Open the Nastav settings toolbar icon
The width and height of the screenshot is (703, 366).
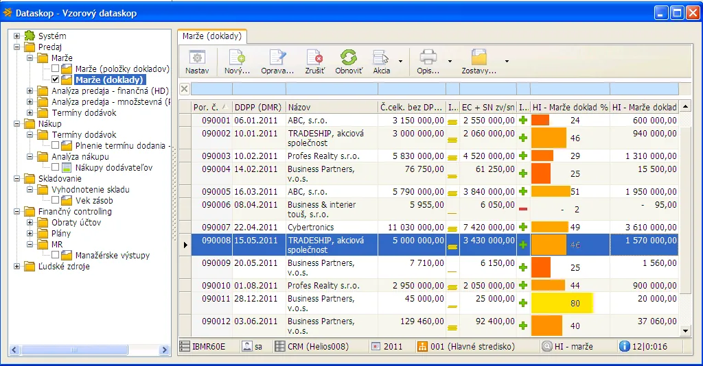[197, 58]
